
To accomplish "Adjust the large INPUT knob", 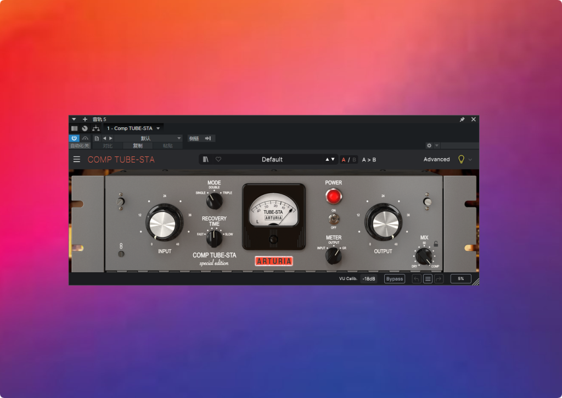I will (x=164, y=223).
